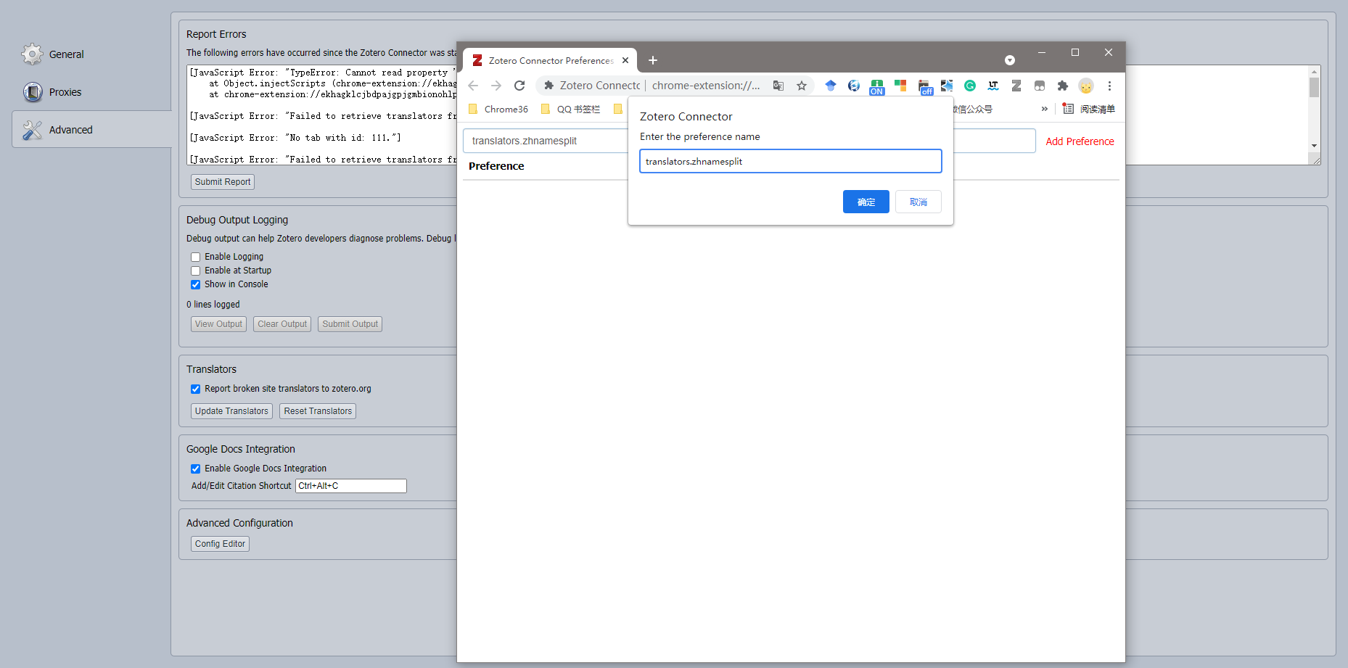Open Chrome's three-dot menu
This screenshot has height=668, width=1348.
coord(1109,86)
